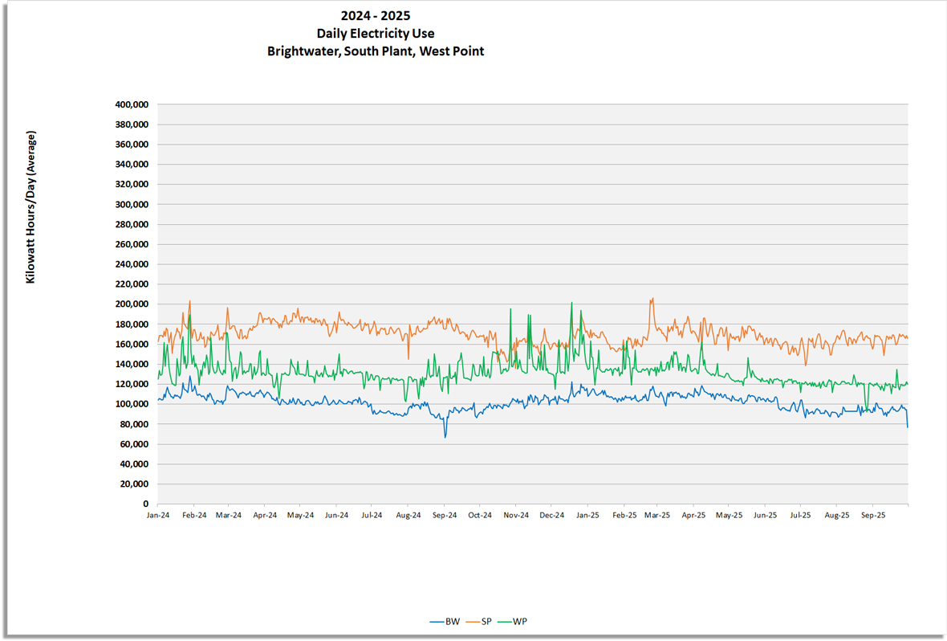Toggle visibility of the BW series

tap(450, 622)
